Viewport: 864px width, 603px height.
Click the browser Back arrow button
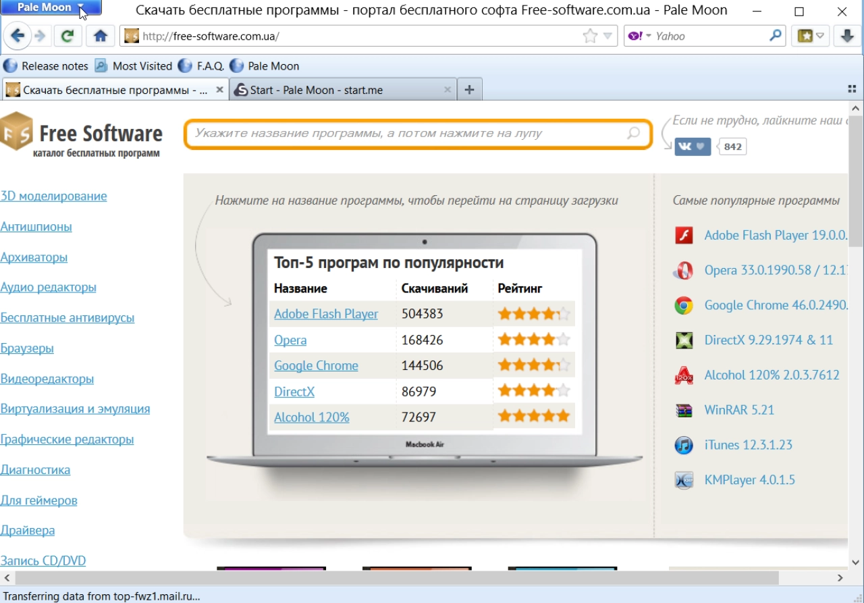(18, 36)
